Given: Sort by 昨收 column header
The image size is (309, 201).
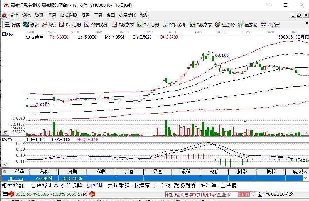Looking at the screenshot, I should tap(101, 172).
